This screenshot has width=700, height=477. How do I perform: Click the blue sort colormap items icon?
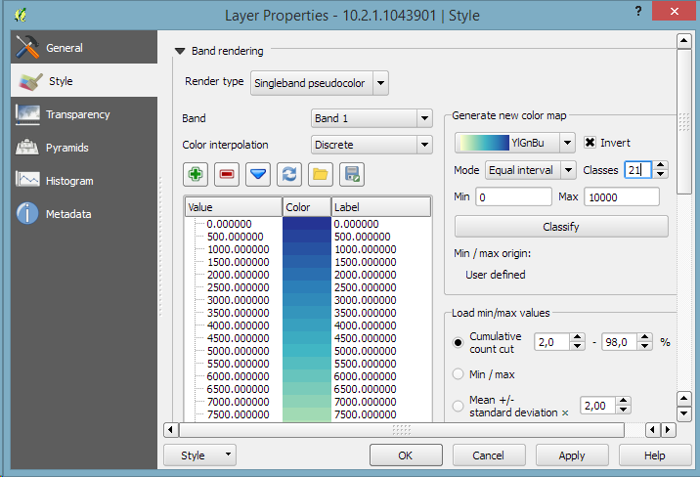coord(258,174)
